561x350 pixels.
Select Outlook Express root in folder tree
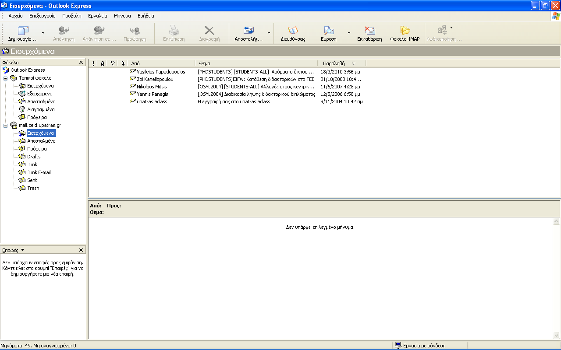click(x=28, y=70)
